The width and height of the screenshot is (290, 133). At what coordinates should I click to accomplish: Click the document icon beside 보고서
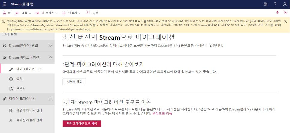11,89
